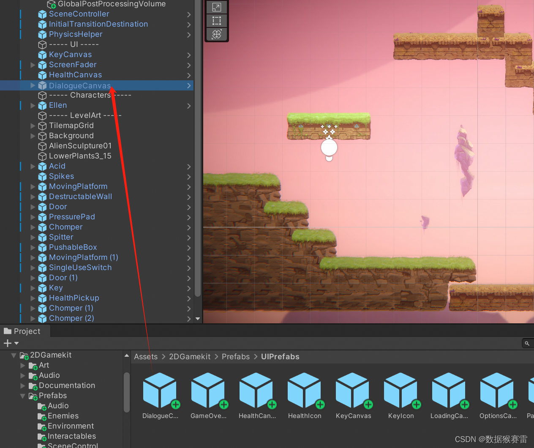Click the Art folder icon
The image size is (534, 448).
33,366
